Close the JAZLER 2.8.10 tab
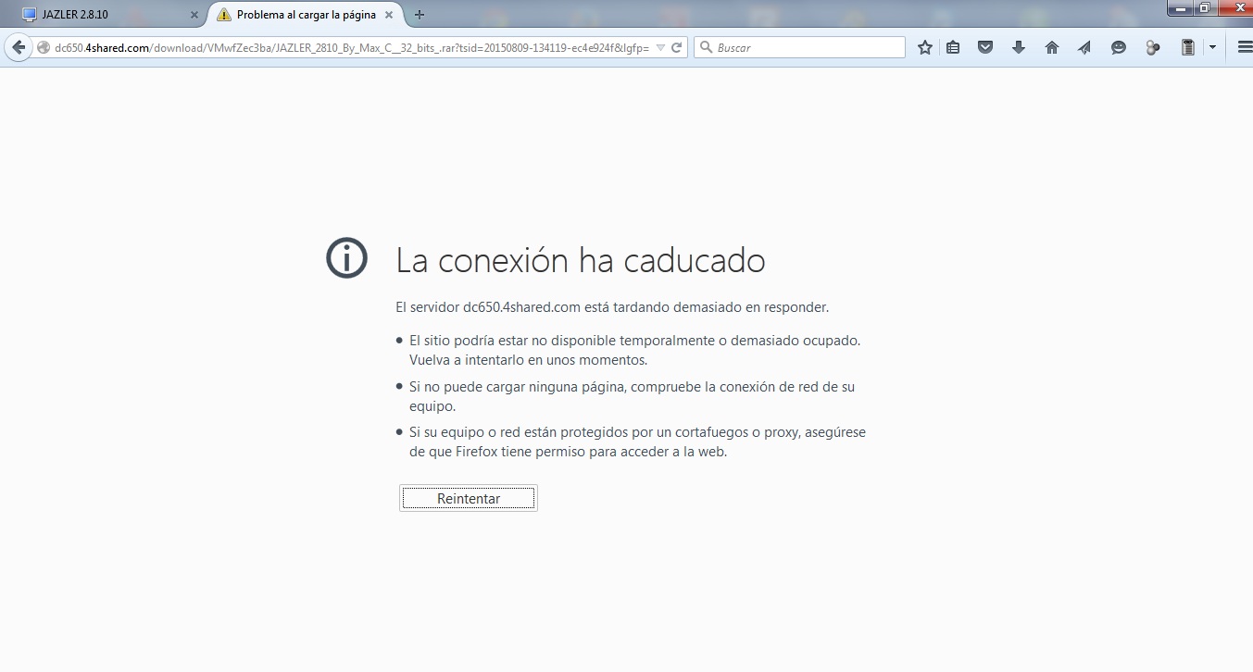 point(194,15)
